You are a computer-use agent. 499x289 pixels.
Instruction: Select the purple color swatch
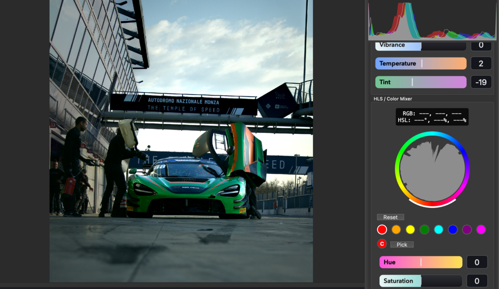pyautogui.click(x=467, y=230)
